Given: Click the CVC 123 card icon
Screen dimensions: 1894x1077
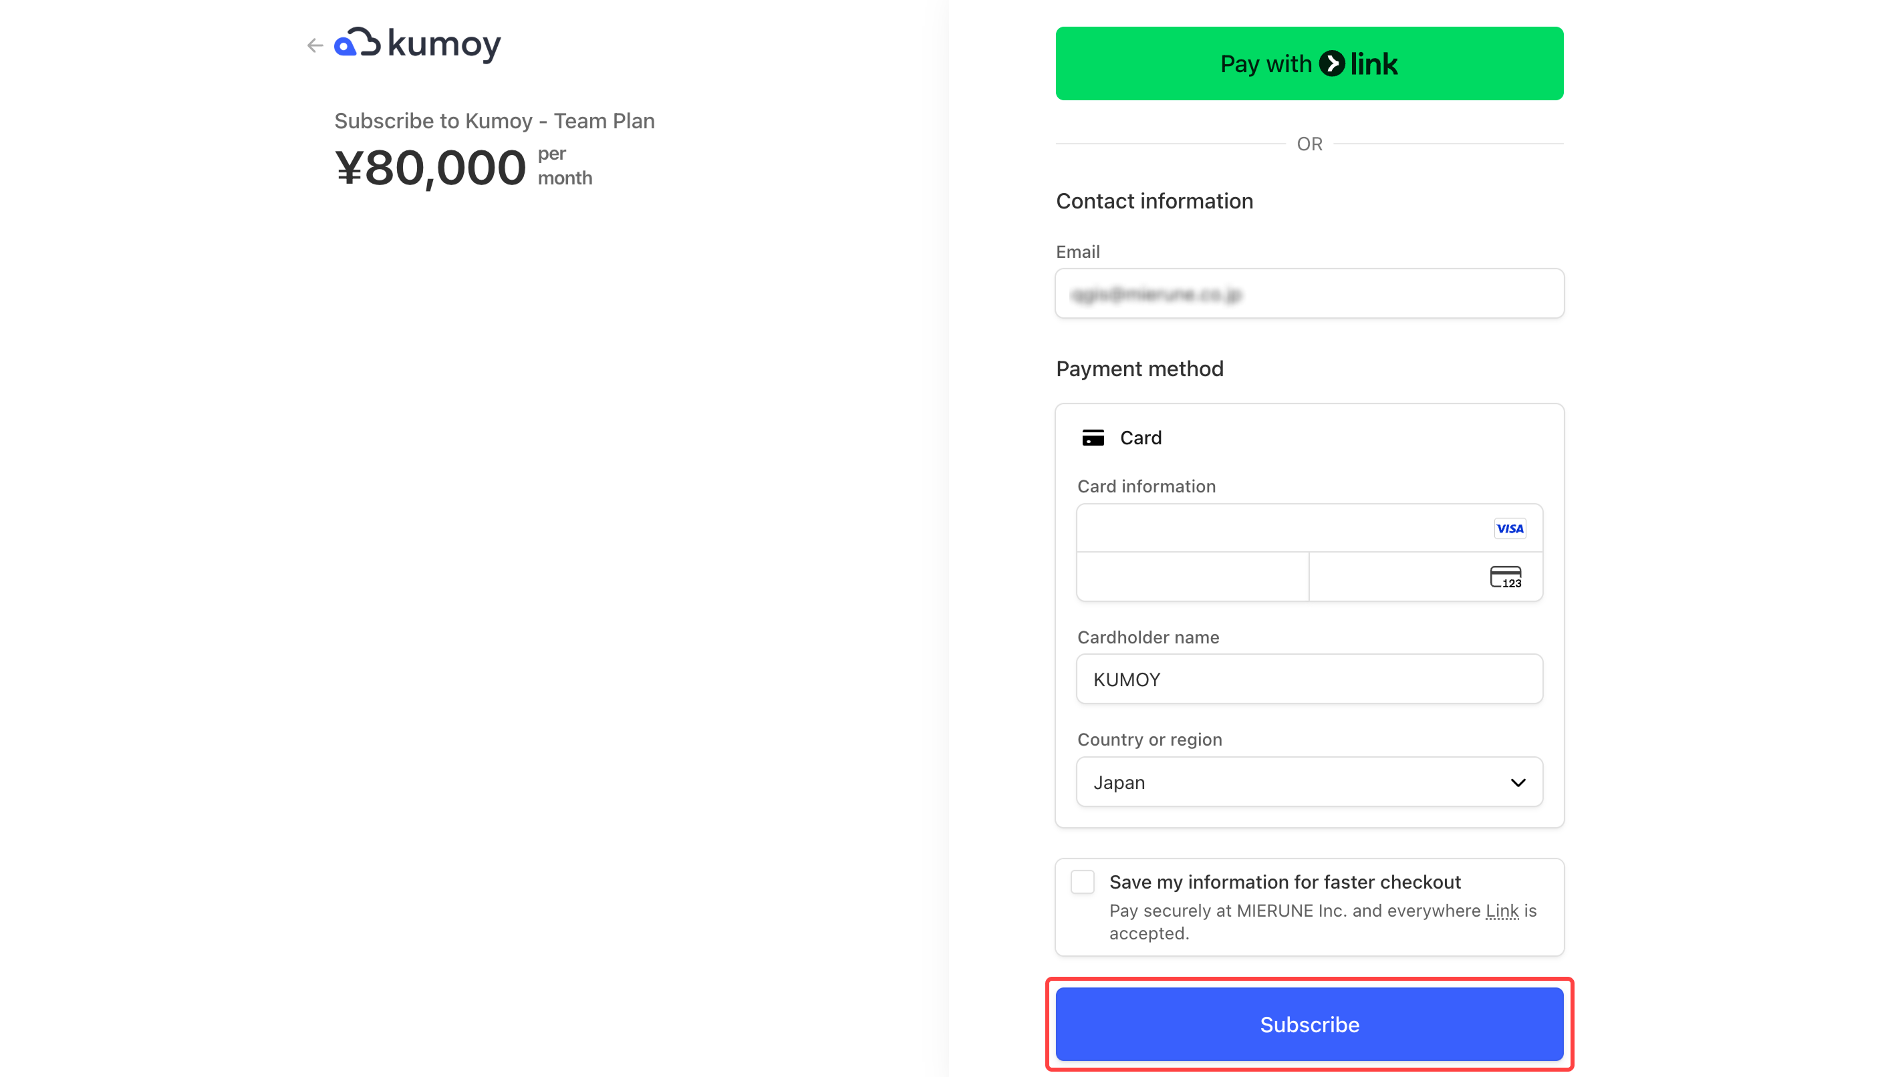Looking at the screenshot, I should point(1504,576).
